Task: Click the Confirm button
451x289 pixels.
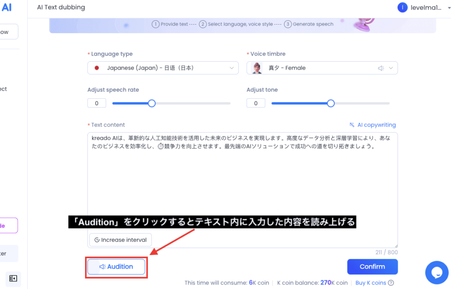Action: pos(373,267)
